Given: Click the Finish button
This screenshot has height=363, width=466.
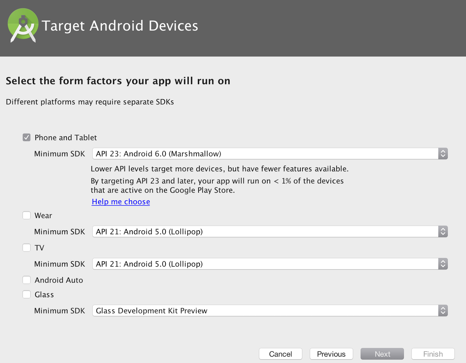Looking at the screenshot, I should (433, 354).
